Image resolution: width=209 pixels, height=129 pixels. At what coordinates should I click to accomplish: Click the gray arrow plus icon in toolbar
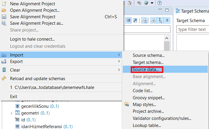pos(139,3)
